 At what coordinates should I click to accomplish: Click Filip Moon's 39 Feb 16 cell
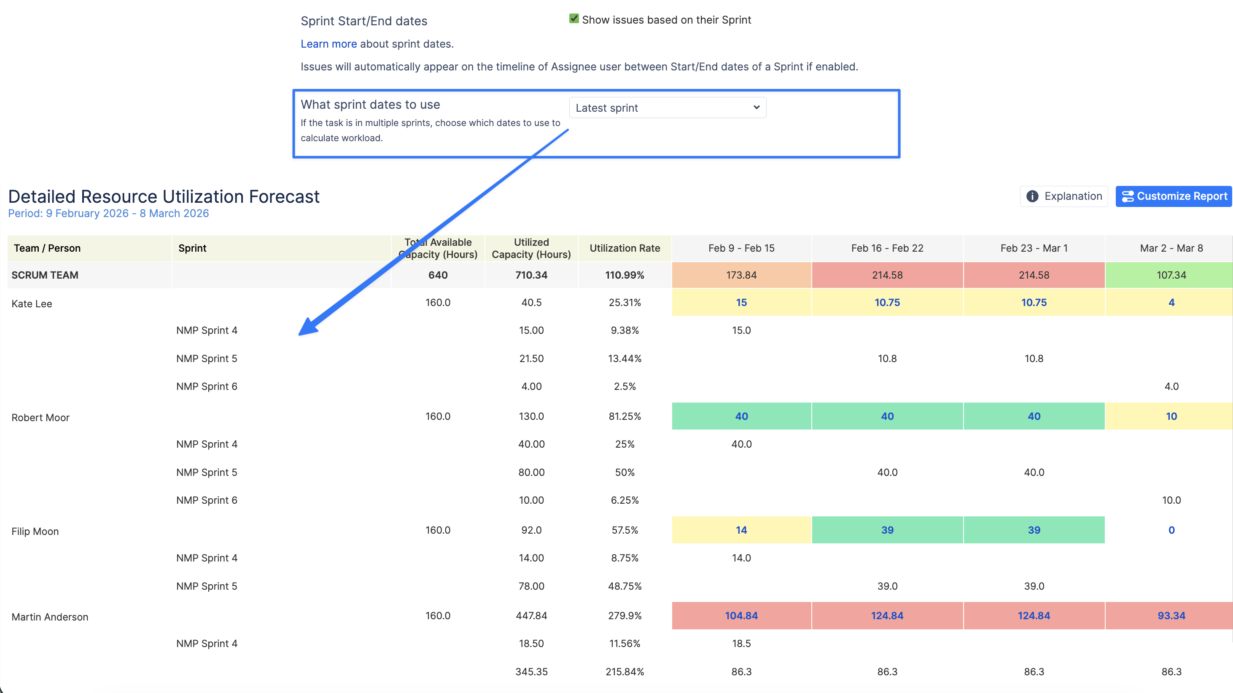[887, 530]
